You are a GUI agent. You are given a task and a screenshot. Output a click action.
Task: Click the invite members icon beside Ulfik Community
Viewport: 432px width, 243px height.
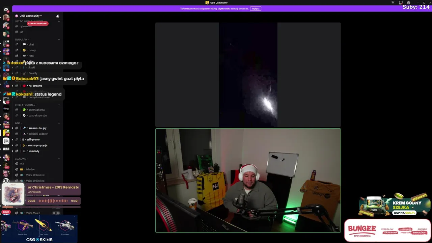point(58,16)
